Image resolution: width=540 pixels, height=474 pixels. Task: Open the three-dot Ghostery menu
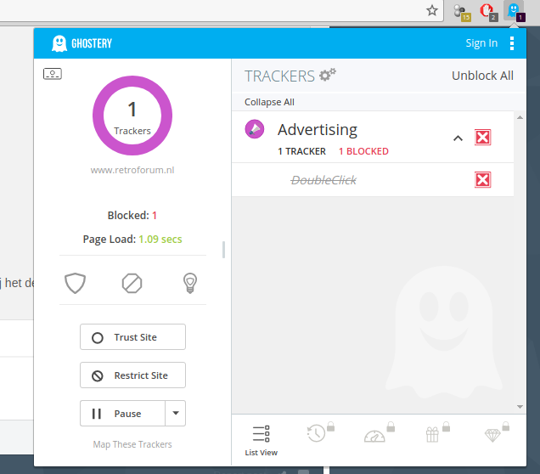click(x=512, y=43)
